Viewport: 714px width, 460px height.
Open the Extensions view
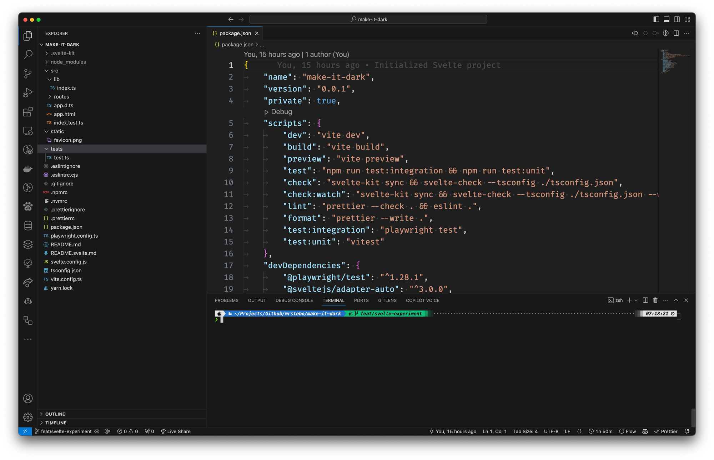[28, 112]
